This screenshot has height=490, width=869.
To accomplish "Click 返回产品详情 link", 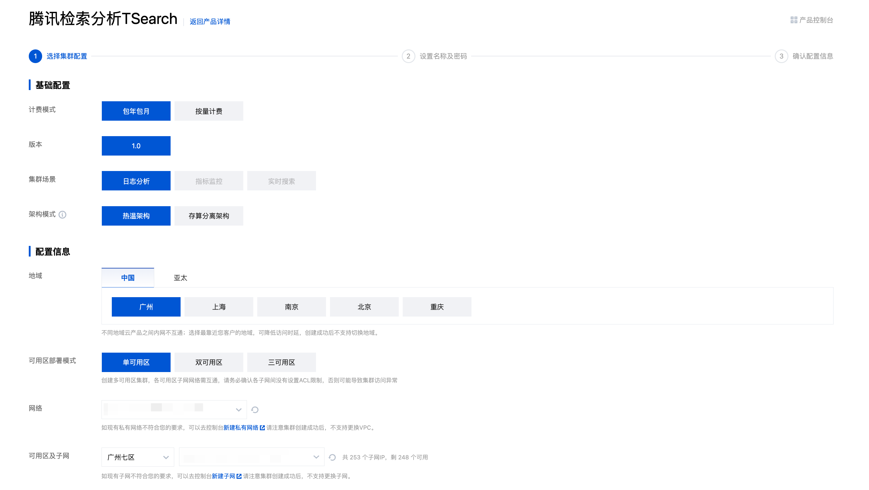I will tap(210, 22).
